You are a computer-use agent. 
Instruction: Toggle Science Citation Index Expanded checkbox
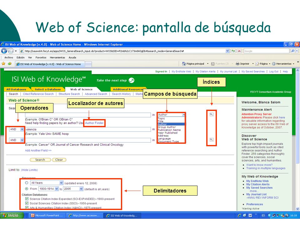27,199
